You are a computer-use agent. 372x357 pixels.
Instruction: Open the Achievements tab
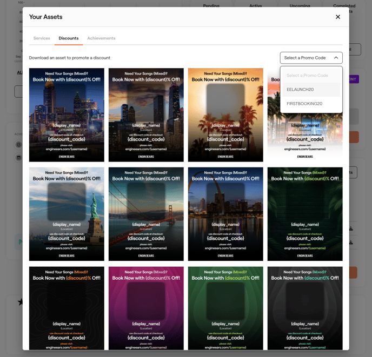tap(101, 38)
